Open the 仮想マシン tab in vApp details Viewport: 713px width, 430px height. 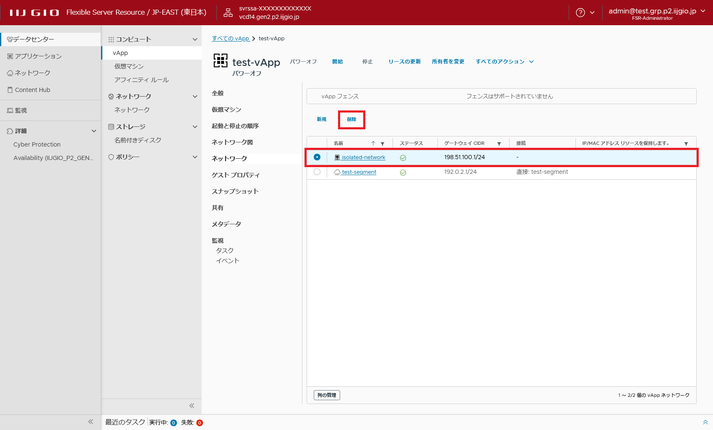click(226, 110)
